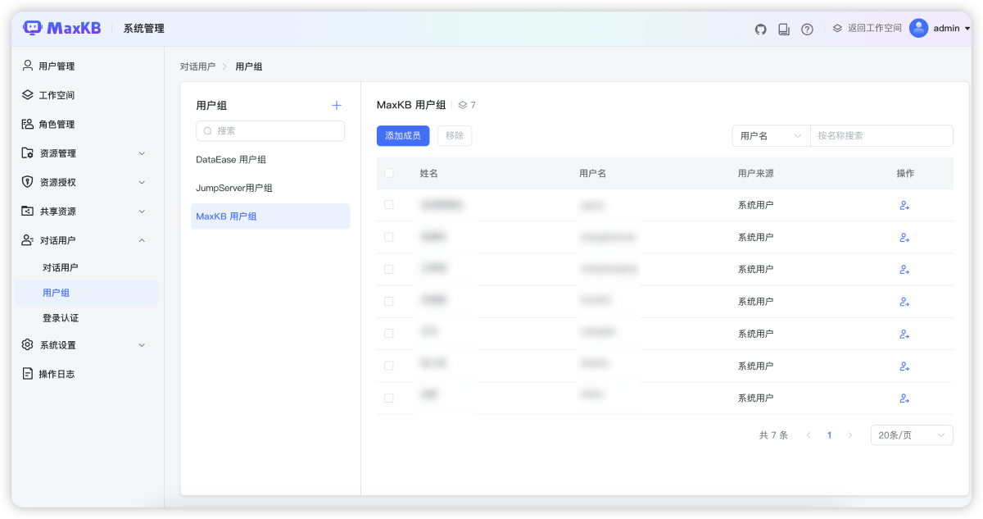Click the help question-mark icon
The image size is (983, 519).
pyautogui.click(x=807, y=28)
